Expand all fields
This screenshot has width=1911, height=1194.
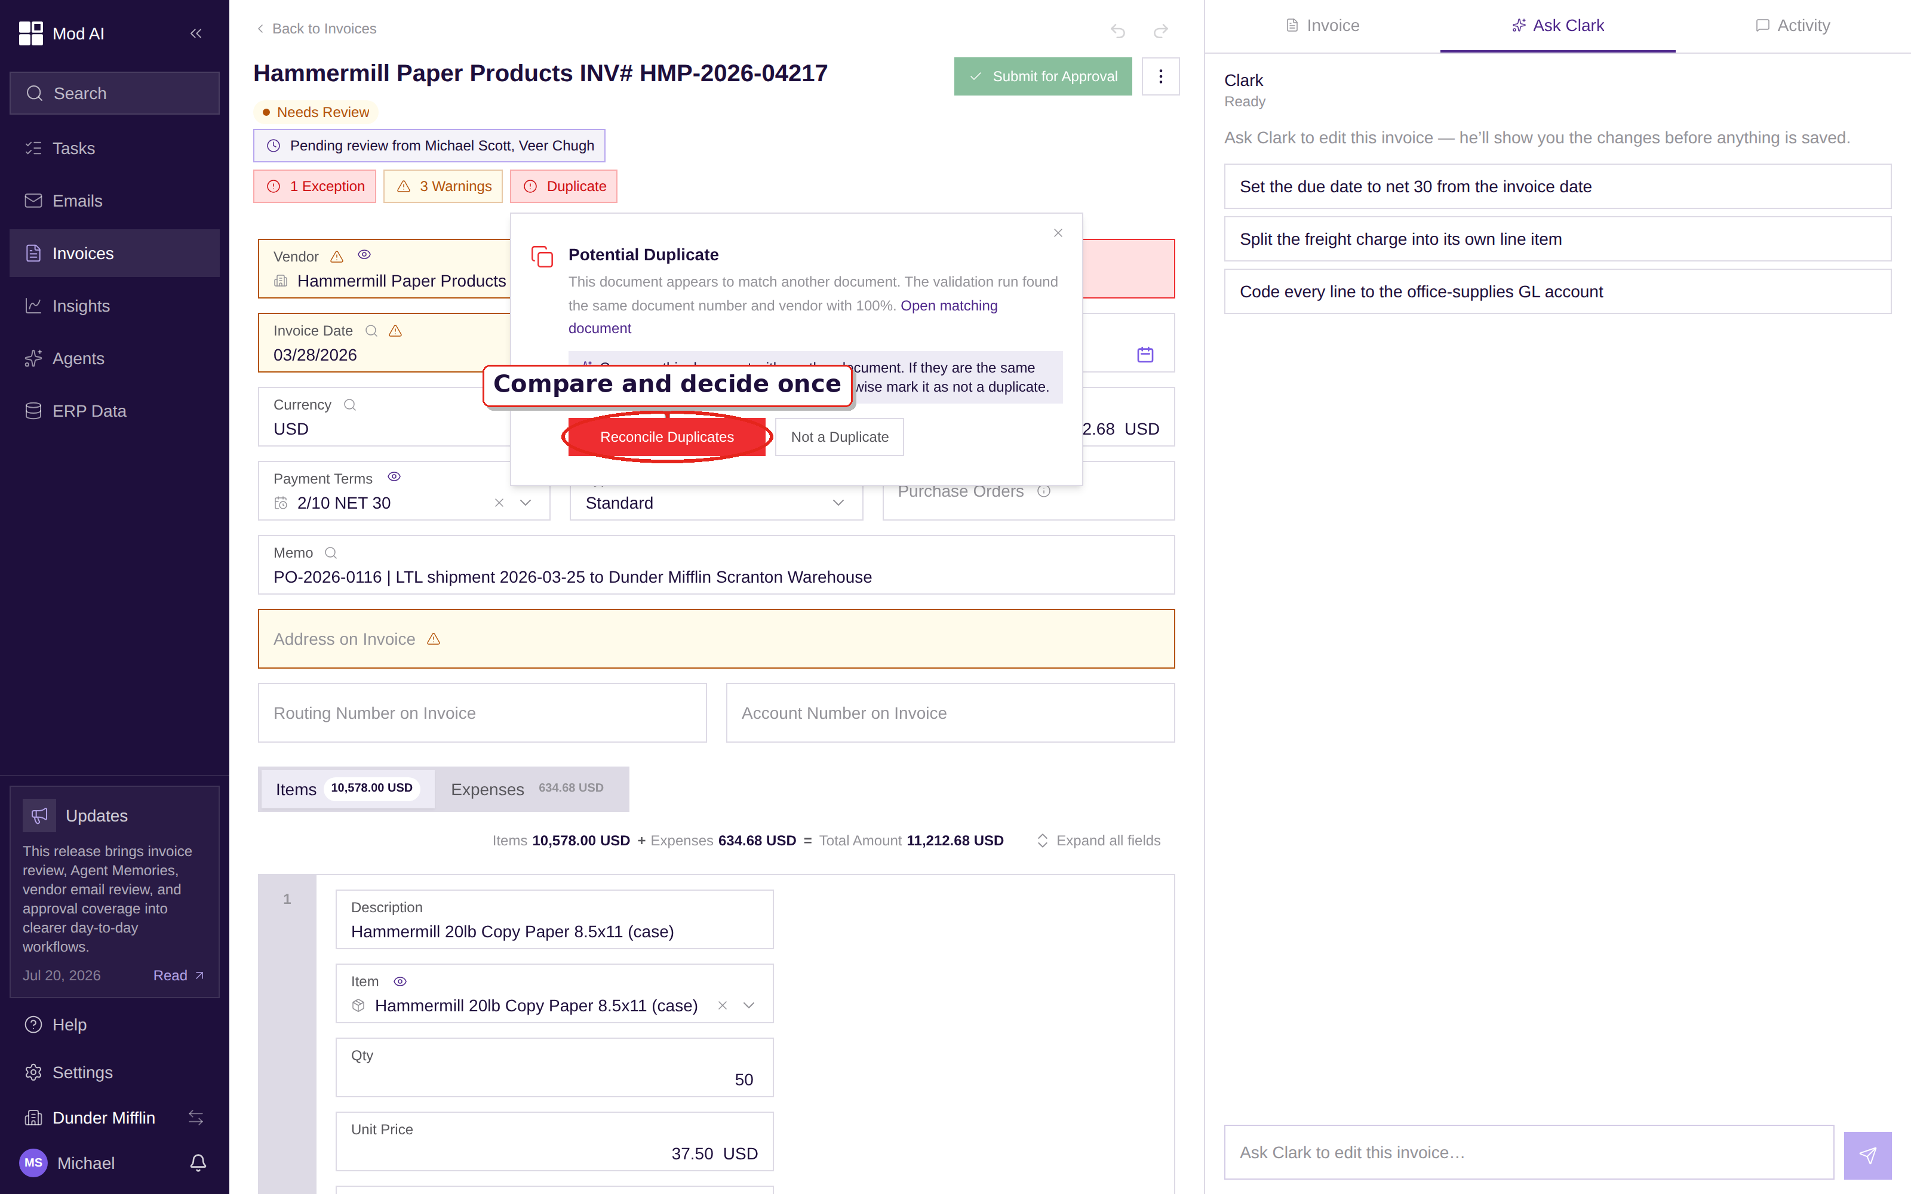coord(1098,840)
